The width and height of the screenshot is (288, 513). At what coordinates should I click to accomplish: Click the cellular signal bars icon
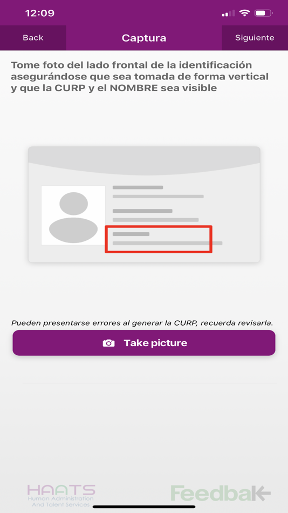point(228,13)
